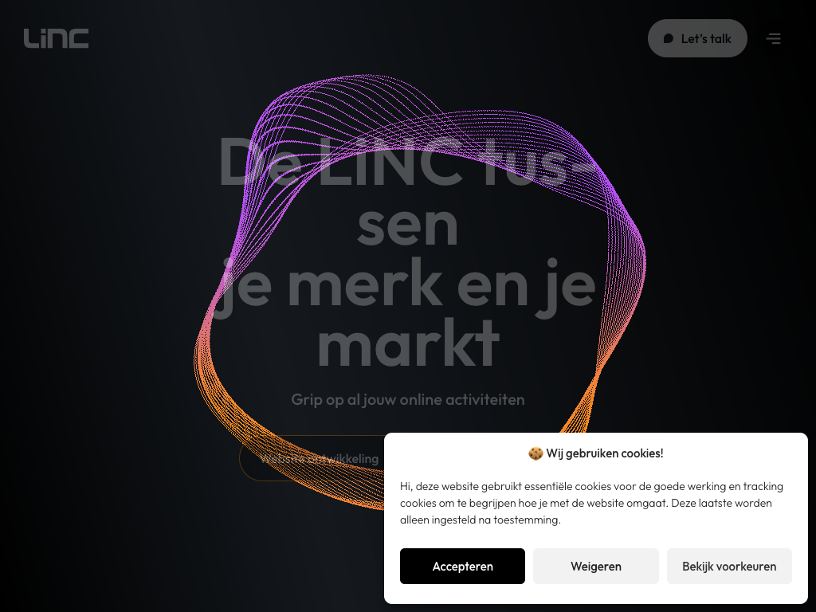Open Bekijk voorkeuren cookie preferences
This screenshot has height=612, width=816.
tap(729, 567)
